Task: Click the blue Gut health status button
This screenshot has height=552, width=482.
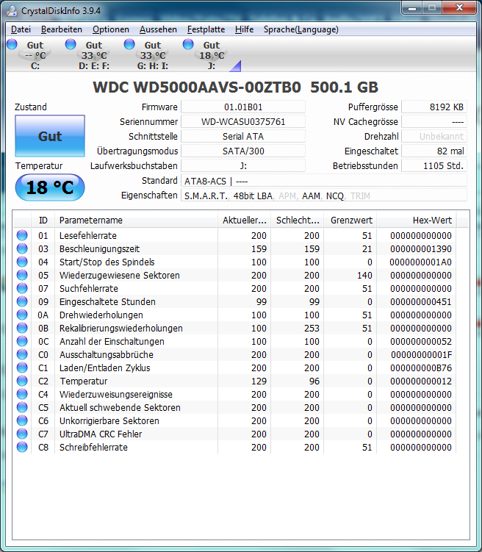Action: 50,136
